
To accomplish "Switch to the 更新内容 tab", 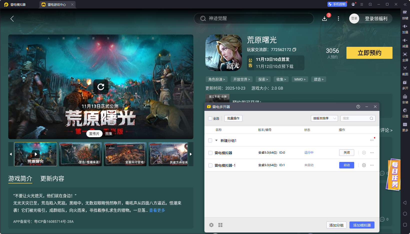I will point(52,178).
